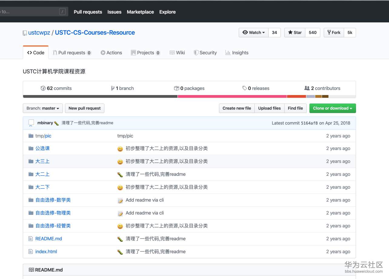Open the 2 contributors link
The width and height of the screenshot is (389, 279).
(322, 88)
